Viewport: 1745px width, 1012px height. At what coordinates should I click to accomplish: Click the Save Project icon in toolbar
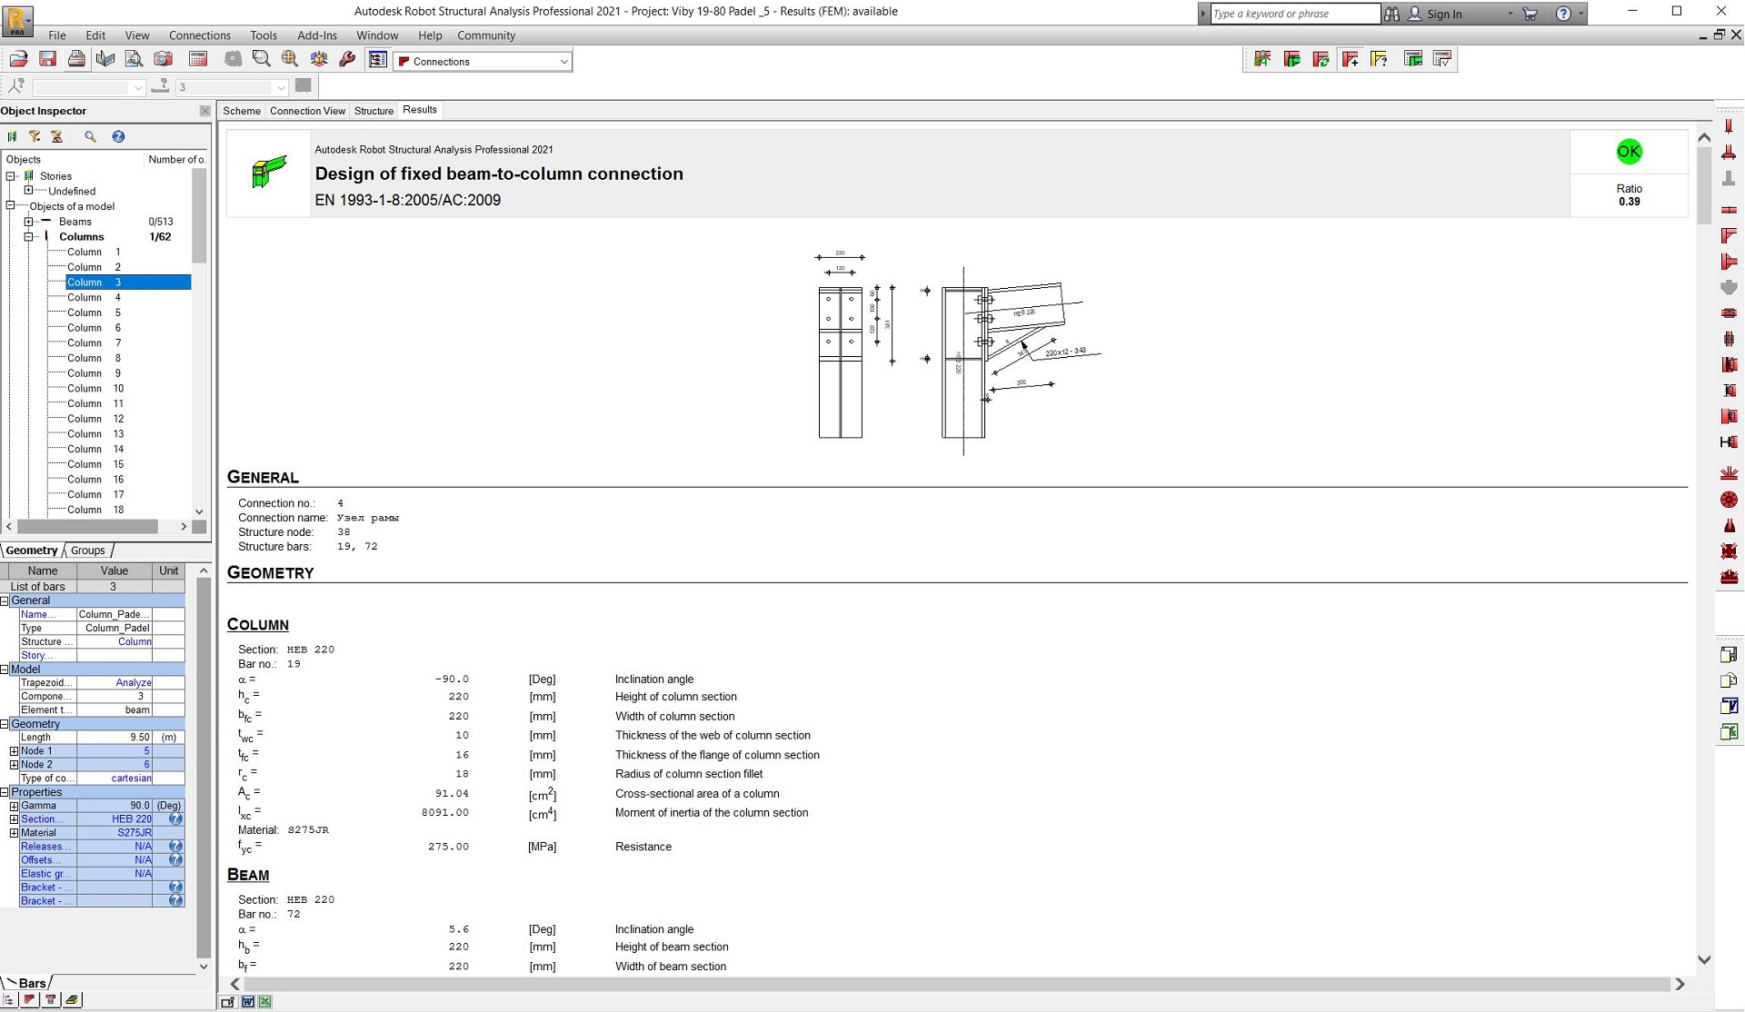48,62
